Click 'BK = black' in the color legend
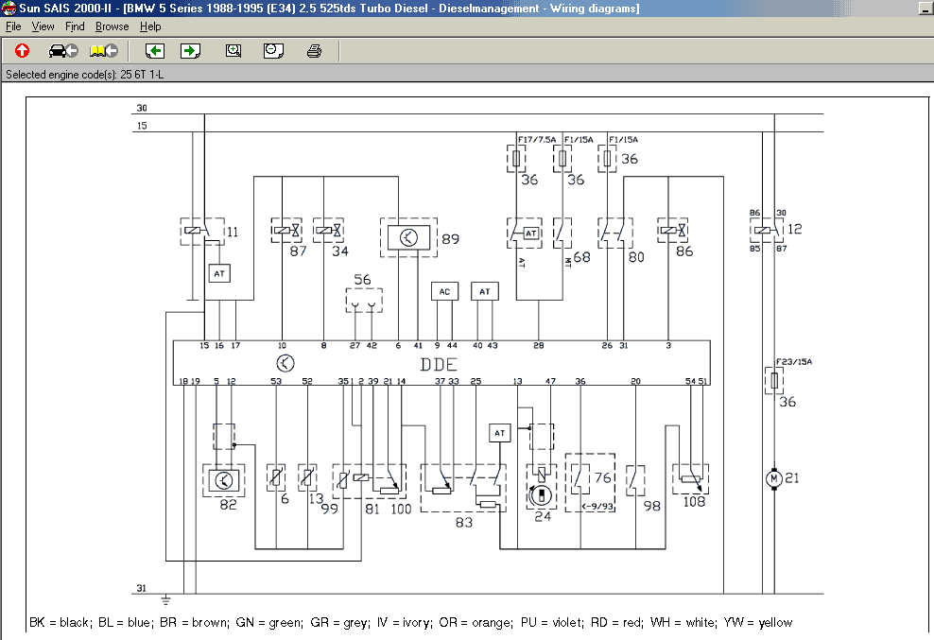 click(60, 623)
